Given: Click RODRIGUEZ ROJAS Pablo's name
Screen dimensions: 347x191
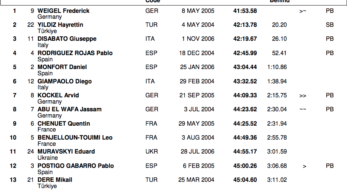Looking at the screenshot, I should [75, 53].
